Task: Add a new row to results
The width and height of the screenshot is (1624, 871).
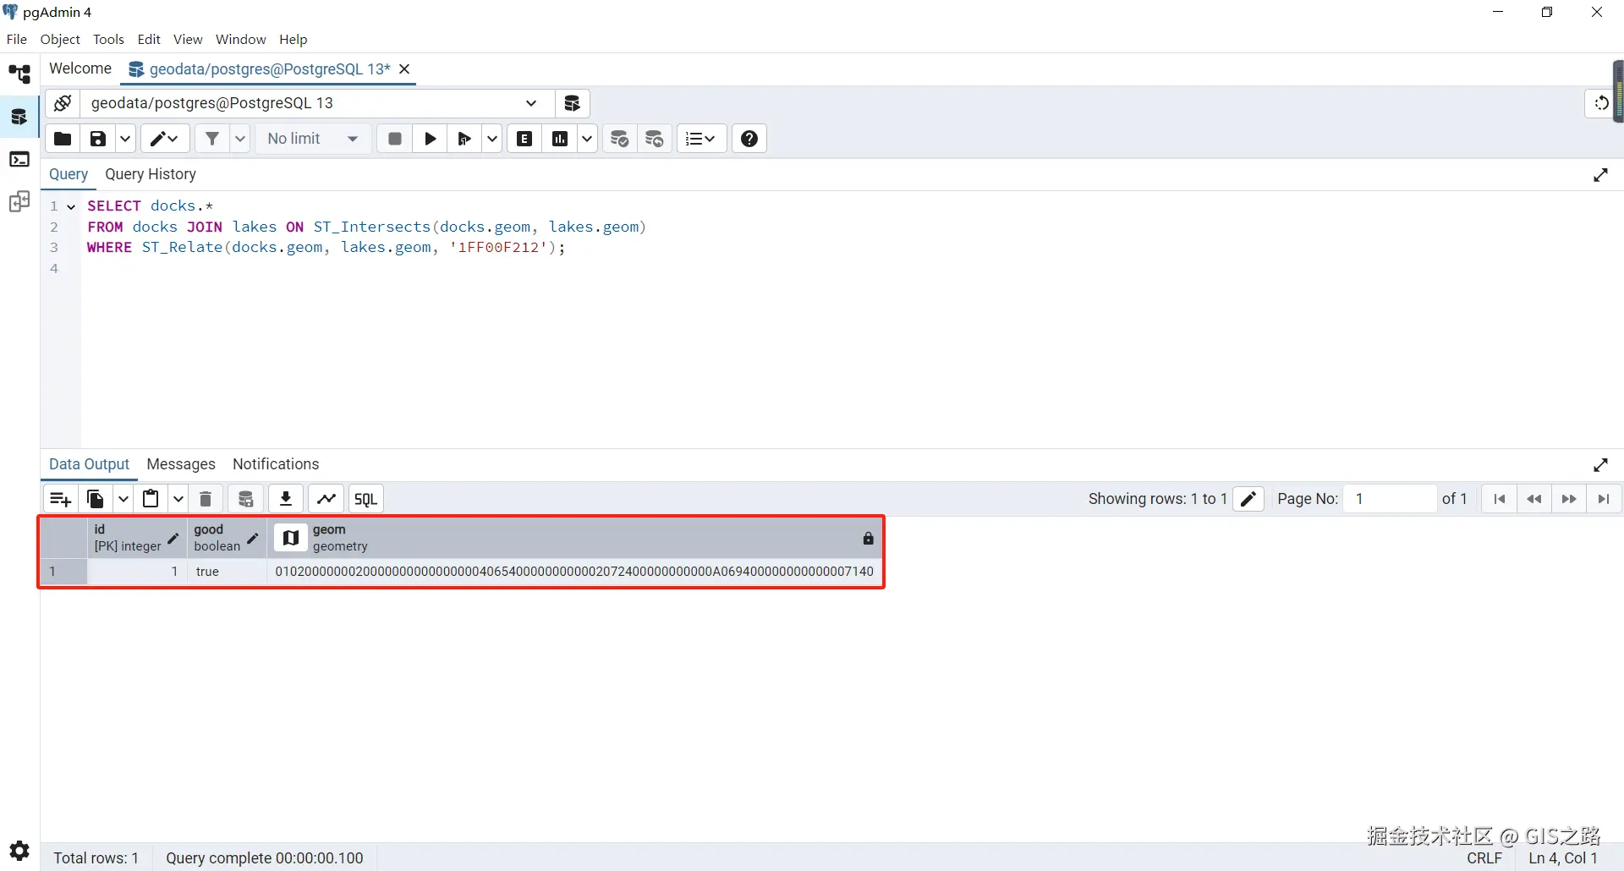Action: 60,499
